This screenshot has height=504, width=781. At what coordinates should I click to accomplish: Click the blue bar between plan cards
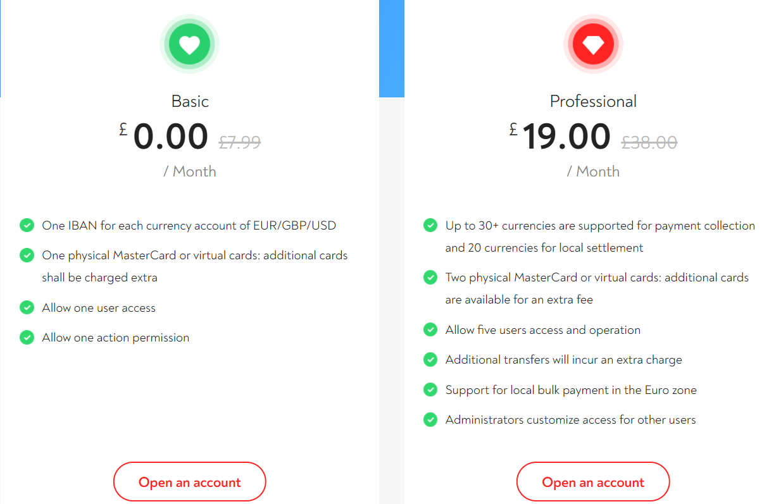click(x=391, y=49)
